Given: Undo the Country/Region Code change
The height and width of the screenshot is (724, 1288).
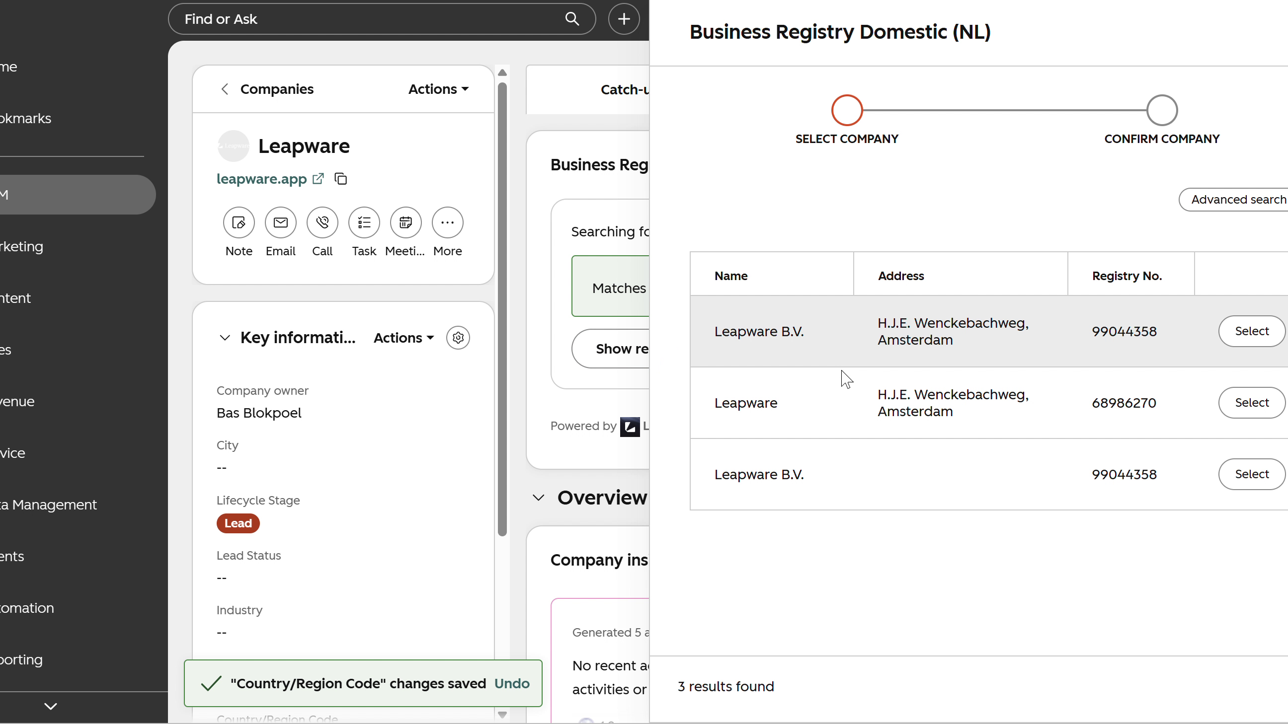Looking at the screenshot, I should point(511,683).
